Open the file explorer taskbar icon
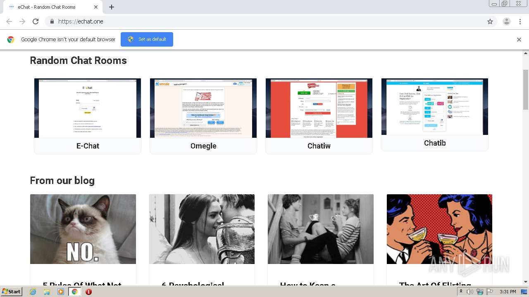The image size is (529, 297). point(47,292)
